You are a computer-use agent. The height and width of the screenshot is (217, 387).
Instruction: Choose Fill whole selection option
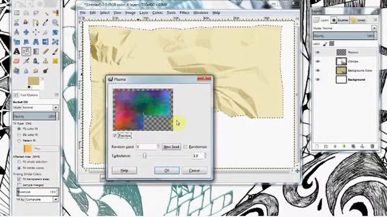(x=19, y=162)
